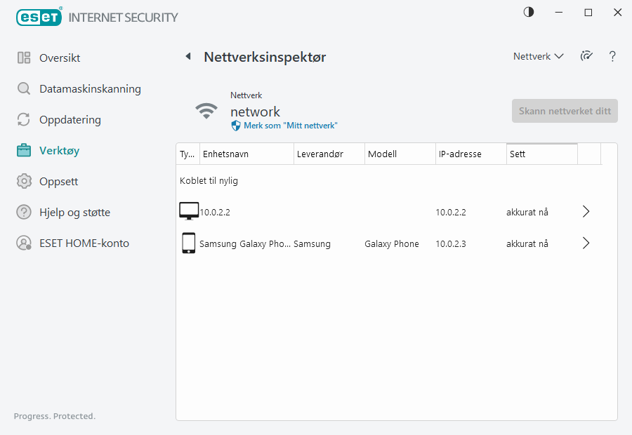Click the ESET logo
The height and width of the screenshot is (435, 632).
pyautogui.click(x=39, y=17)
